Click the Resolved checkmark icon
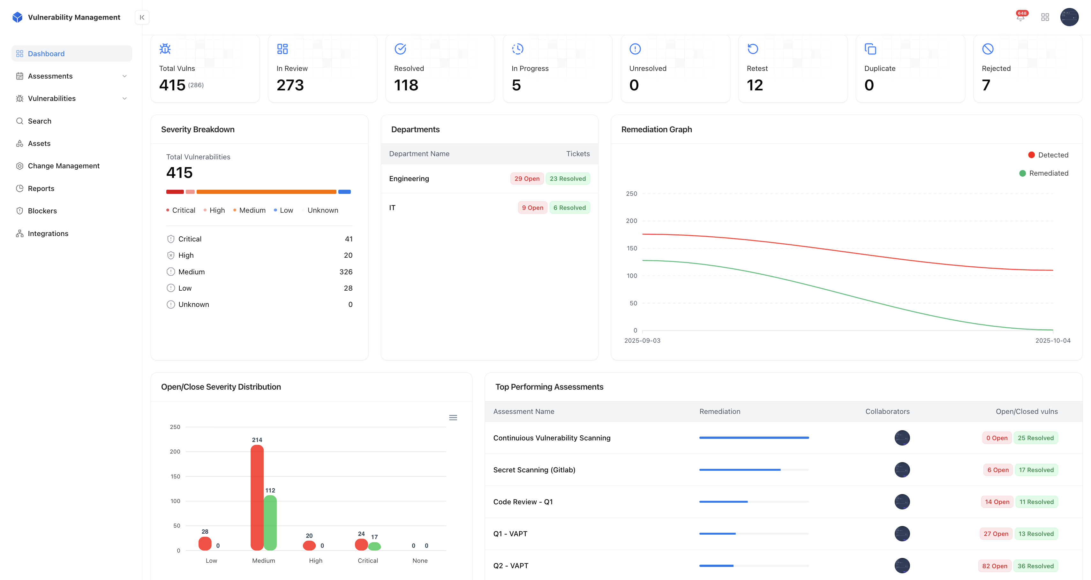1091x580 pixels. coord(400,49)
